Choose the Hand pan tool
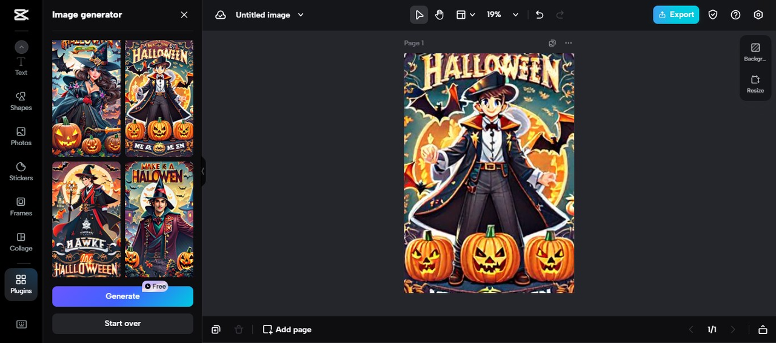This screenshot has width=776, height=343. (440, 15)
